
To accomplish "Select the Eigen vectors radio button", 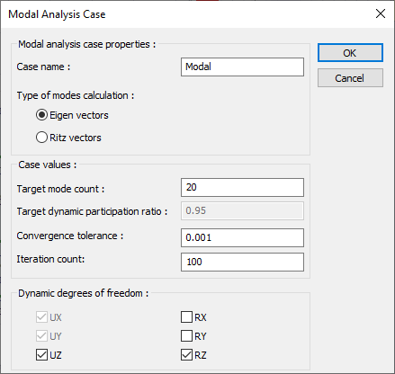I will 41,115.
